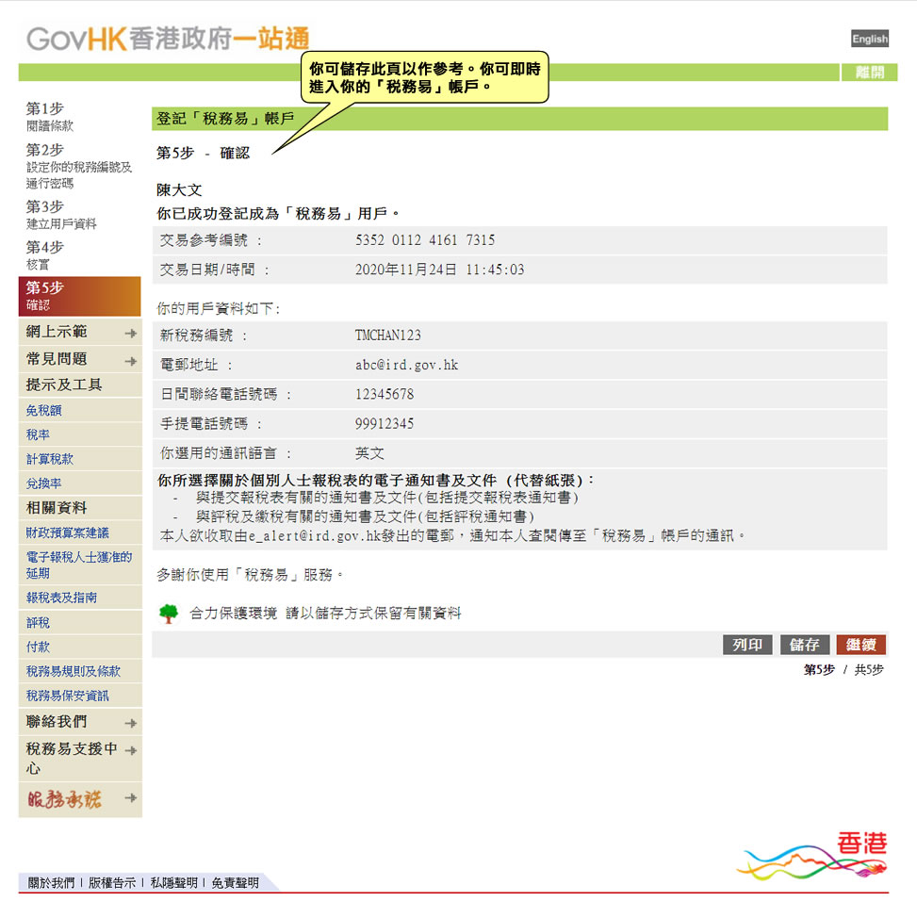
Task: Expand the 聯絡我們 sidebar section
Action: pyautogui.click(x=57, y=722)
